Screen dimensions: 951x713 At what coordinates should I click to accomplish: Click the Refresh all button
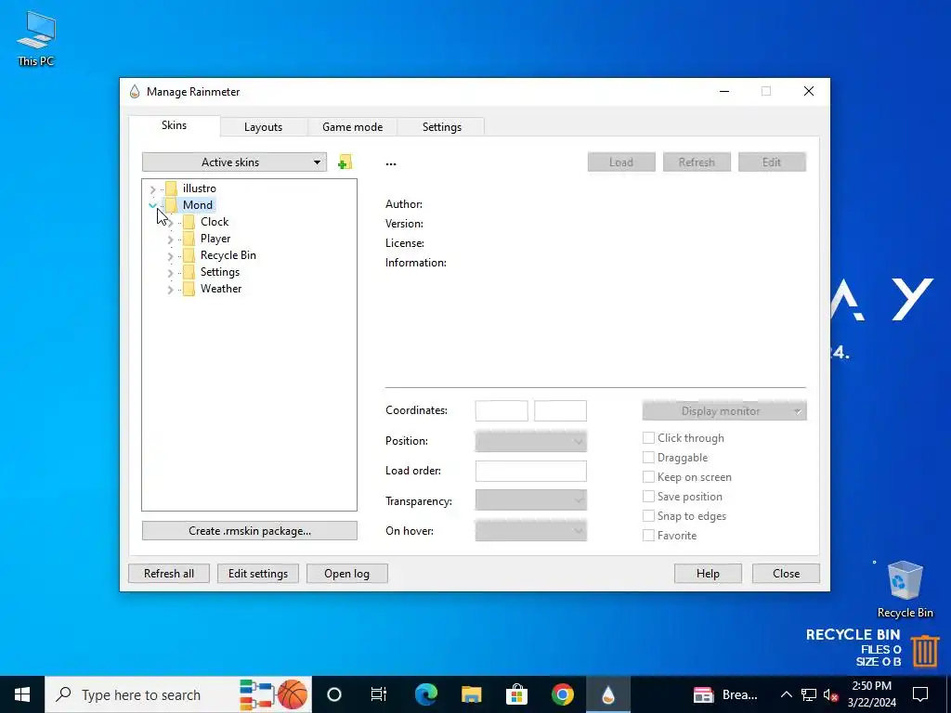point(169,574)
